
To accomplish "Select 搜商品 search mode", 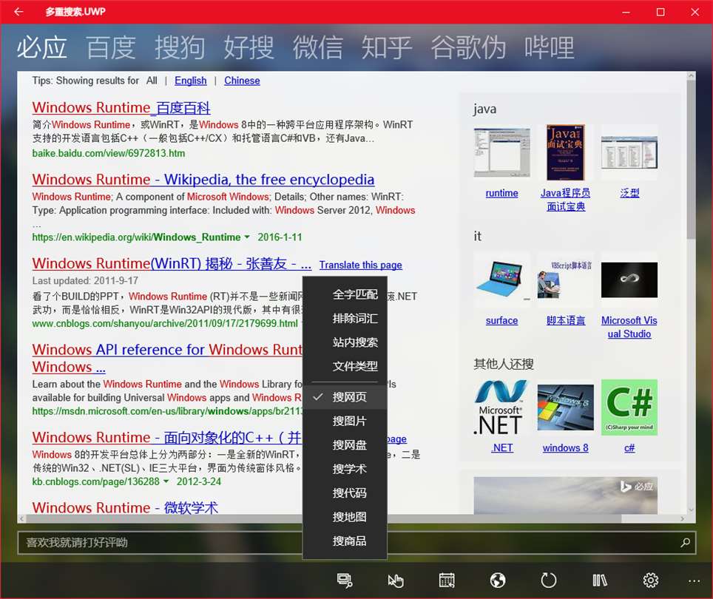I will pos(345,541).
